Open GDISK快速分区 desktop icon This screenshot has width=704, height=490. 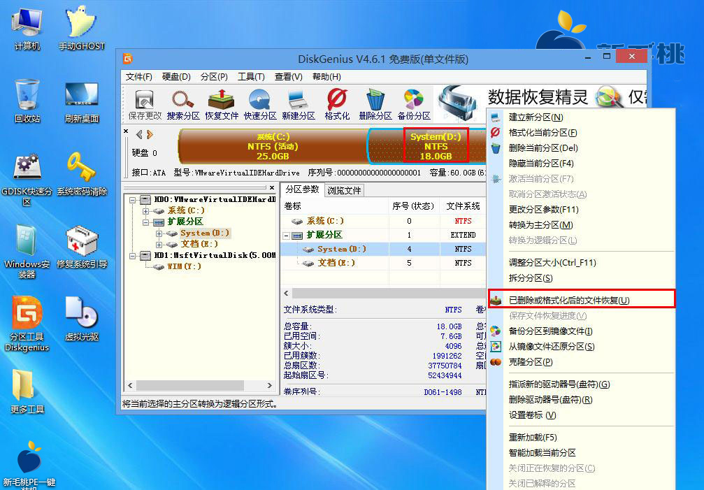[x=27, y=180]
